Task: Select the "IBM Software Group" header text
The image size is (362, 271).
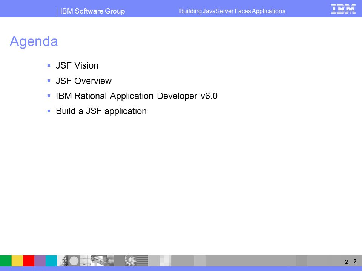Action: 93,11
